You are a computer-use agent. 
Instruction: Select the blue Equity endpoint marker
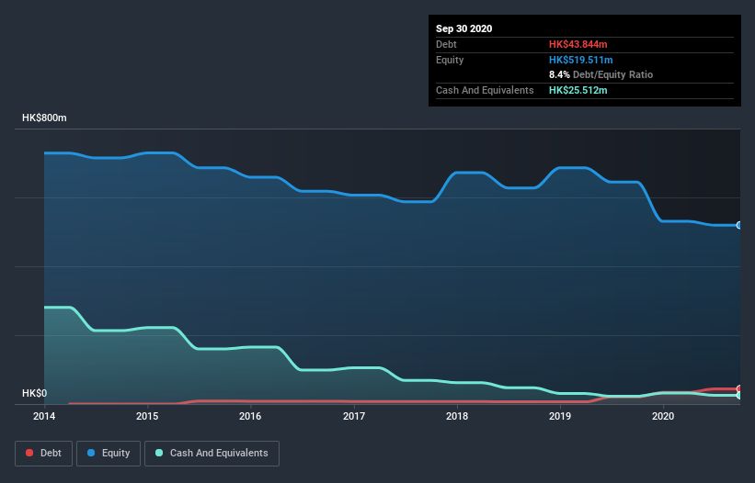click(738, 225)
